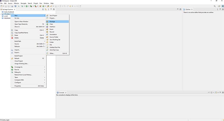224x121 pixels.
Task: Select Package in the New submenu
Action: (52, 21)
